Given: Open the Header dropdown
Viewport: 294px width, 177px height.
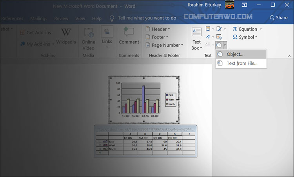Looking at the screenshot, I should point(158,29).
